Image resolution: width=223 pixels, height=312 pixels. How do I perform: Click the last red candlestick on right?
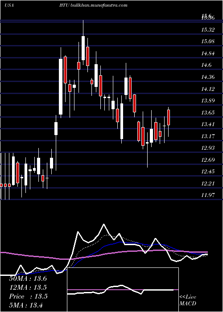click(x=169, y=117)
